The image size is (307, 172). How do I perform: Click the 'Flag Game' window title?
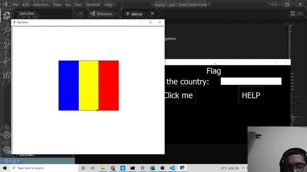coord(23,22)
